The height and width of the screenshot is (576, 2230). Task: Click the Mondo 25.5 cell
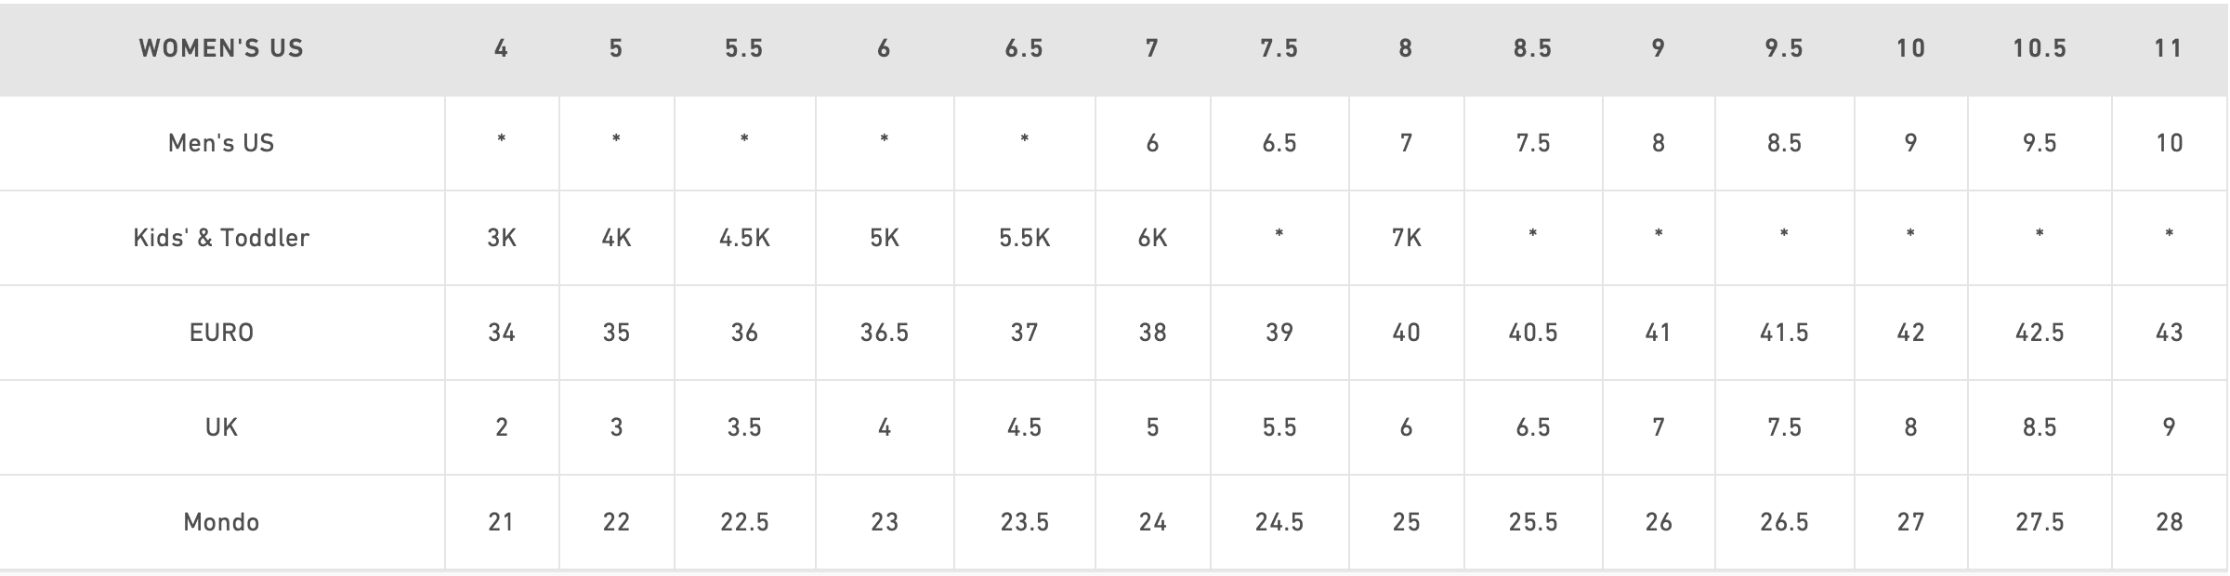coord(1533,522)
